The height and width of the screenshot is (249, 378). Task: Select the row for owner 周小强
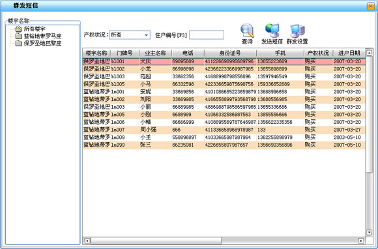[x=224, y=130]
